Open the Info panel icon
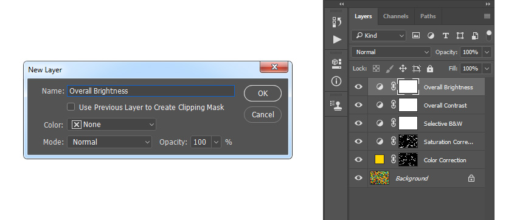The width and height of the screenshot is (517, 220). 336,81
